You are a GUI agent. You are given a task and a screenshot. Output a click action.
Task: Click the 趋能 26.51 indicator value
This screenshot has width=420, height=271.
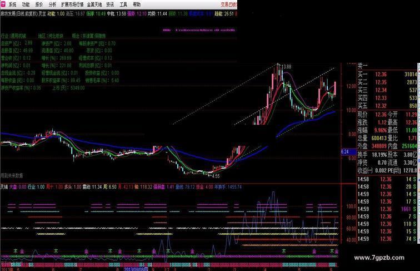pos(224,13)
